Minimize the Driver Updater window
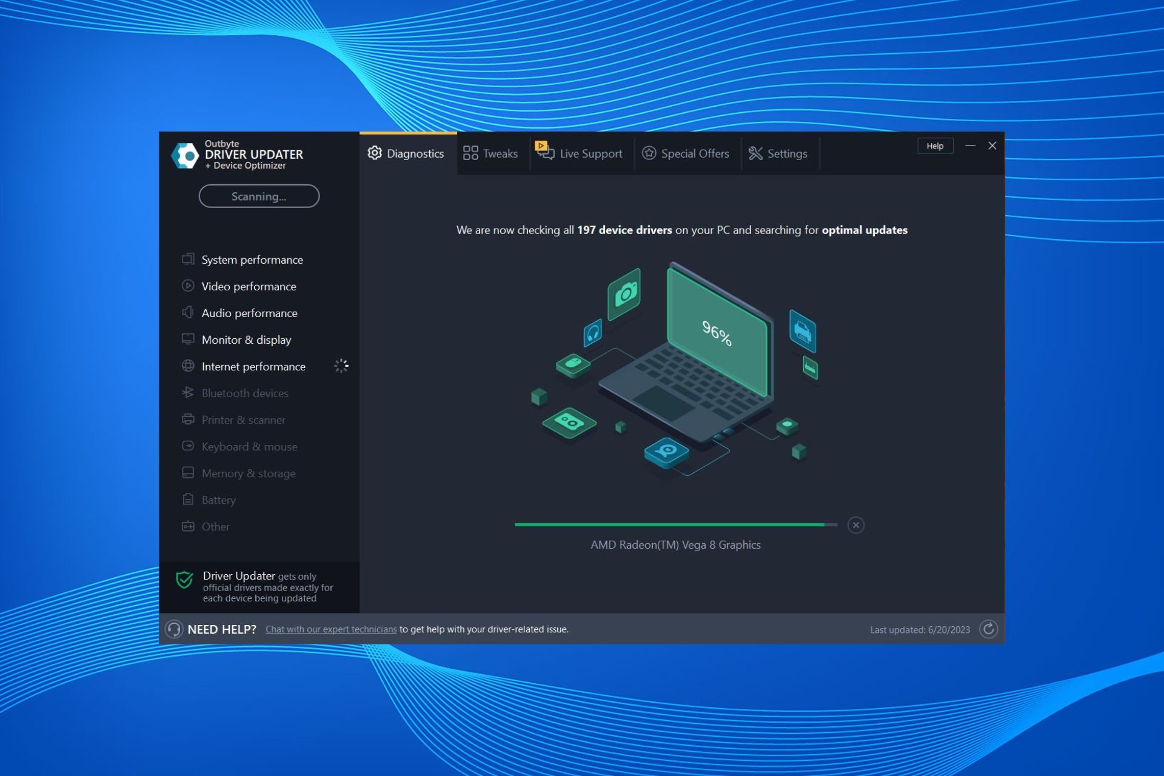 970,145
